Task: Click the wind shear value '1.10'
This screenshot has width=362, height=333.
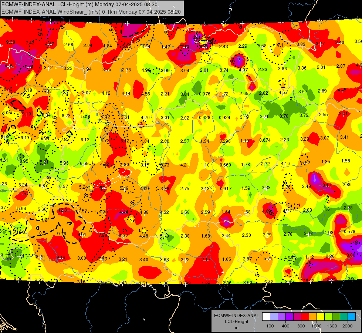Action: 205,165
